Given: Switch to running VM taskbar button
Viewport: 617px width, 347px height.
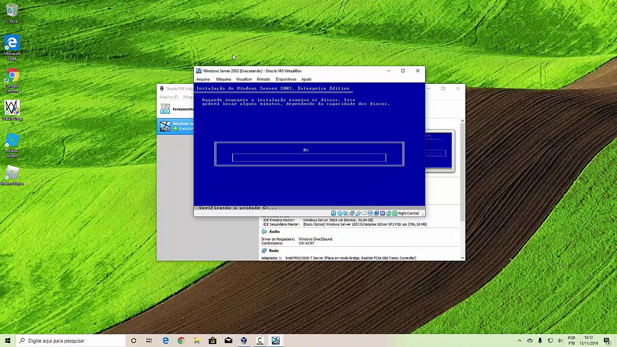Looking at the screenshot, I should click(x=276, y=341).
